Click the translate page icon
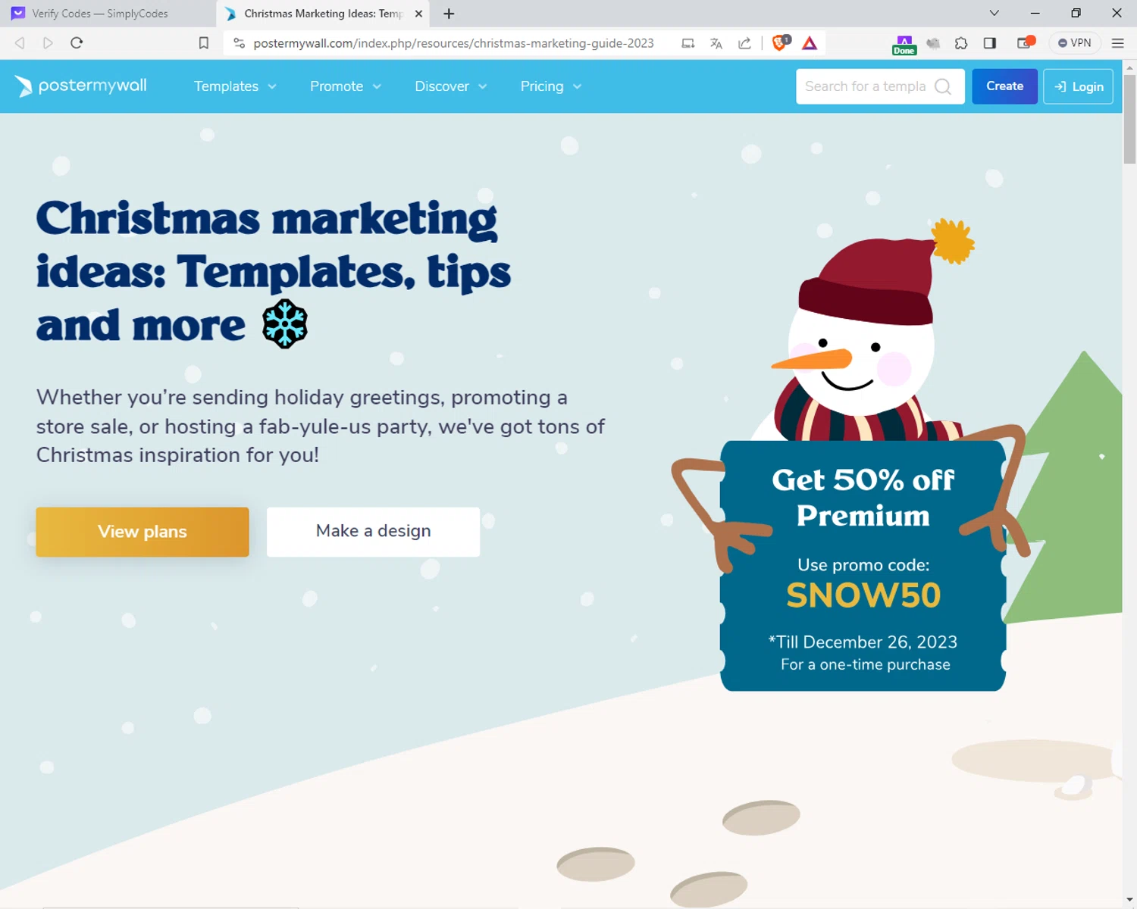Viewport: 1137px width, 909px height. (x=716, y=43)
